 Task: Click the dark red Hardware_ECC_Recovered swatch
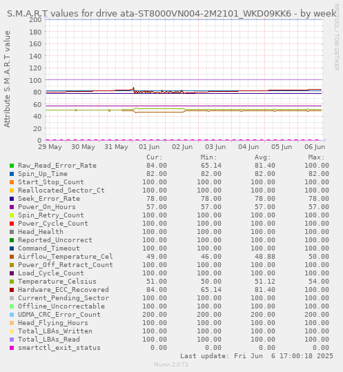(12, 290)
